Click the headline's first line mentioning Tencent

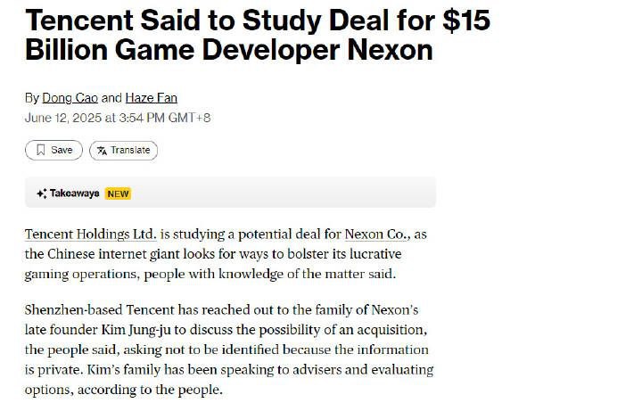click(x=258, y=20)
